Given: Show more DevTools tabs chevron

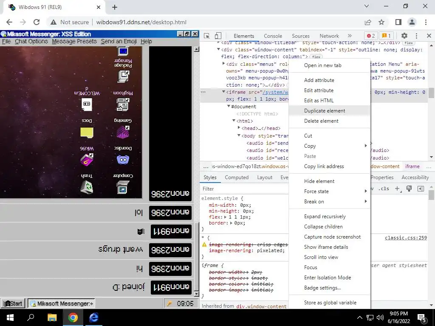Looking at the screenshot, I should [x=350, y=36].
